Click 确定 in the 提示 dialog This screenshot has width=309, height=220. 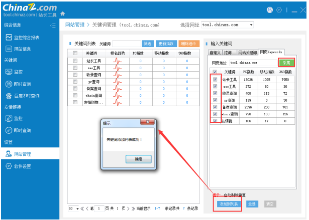(x=139, y=159)
